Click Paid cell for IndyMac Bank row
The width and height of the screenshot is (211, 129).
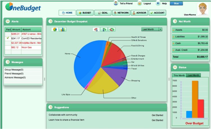[x=8, y=43]
